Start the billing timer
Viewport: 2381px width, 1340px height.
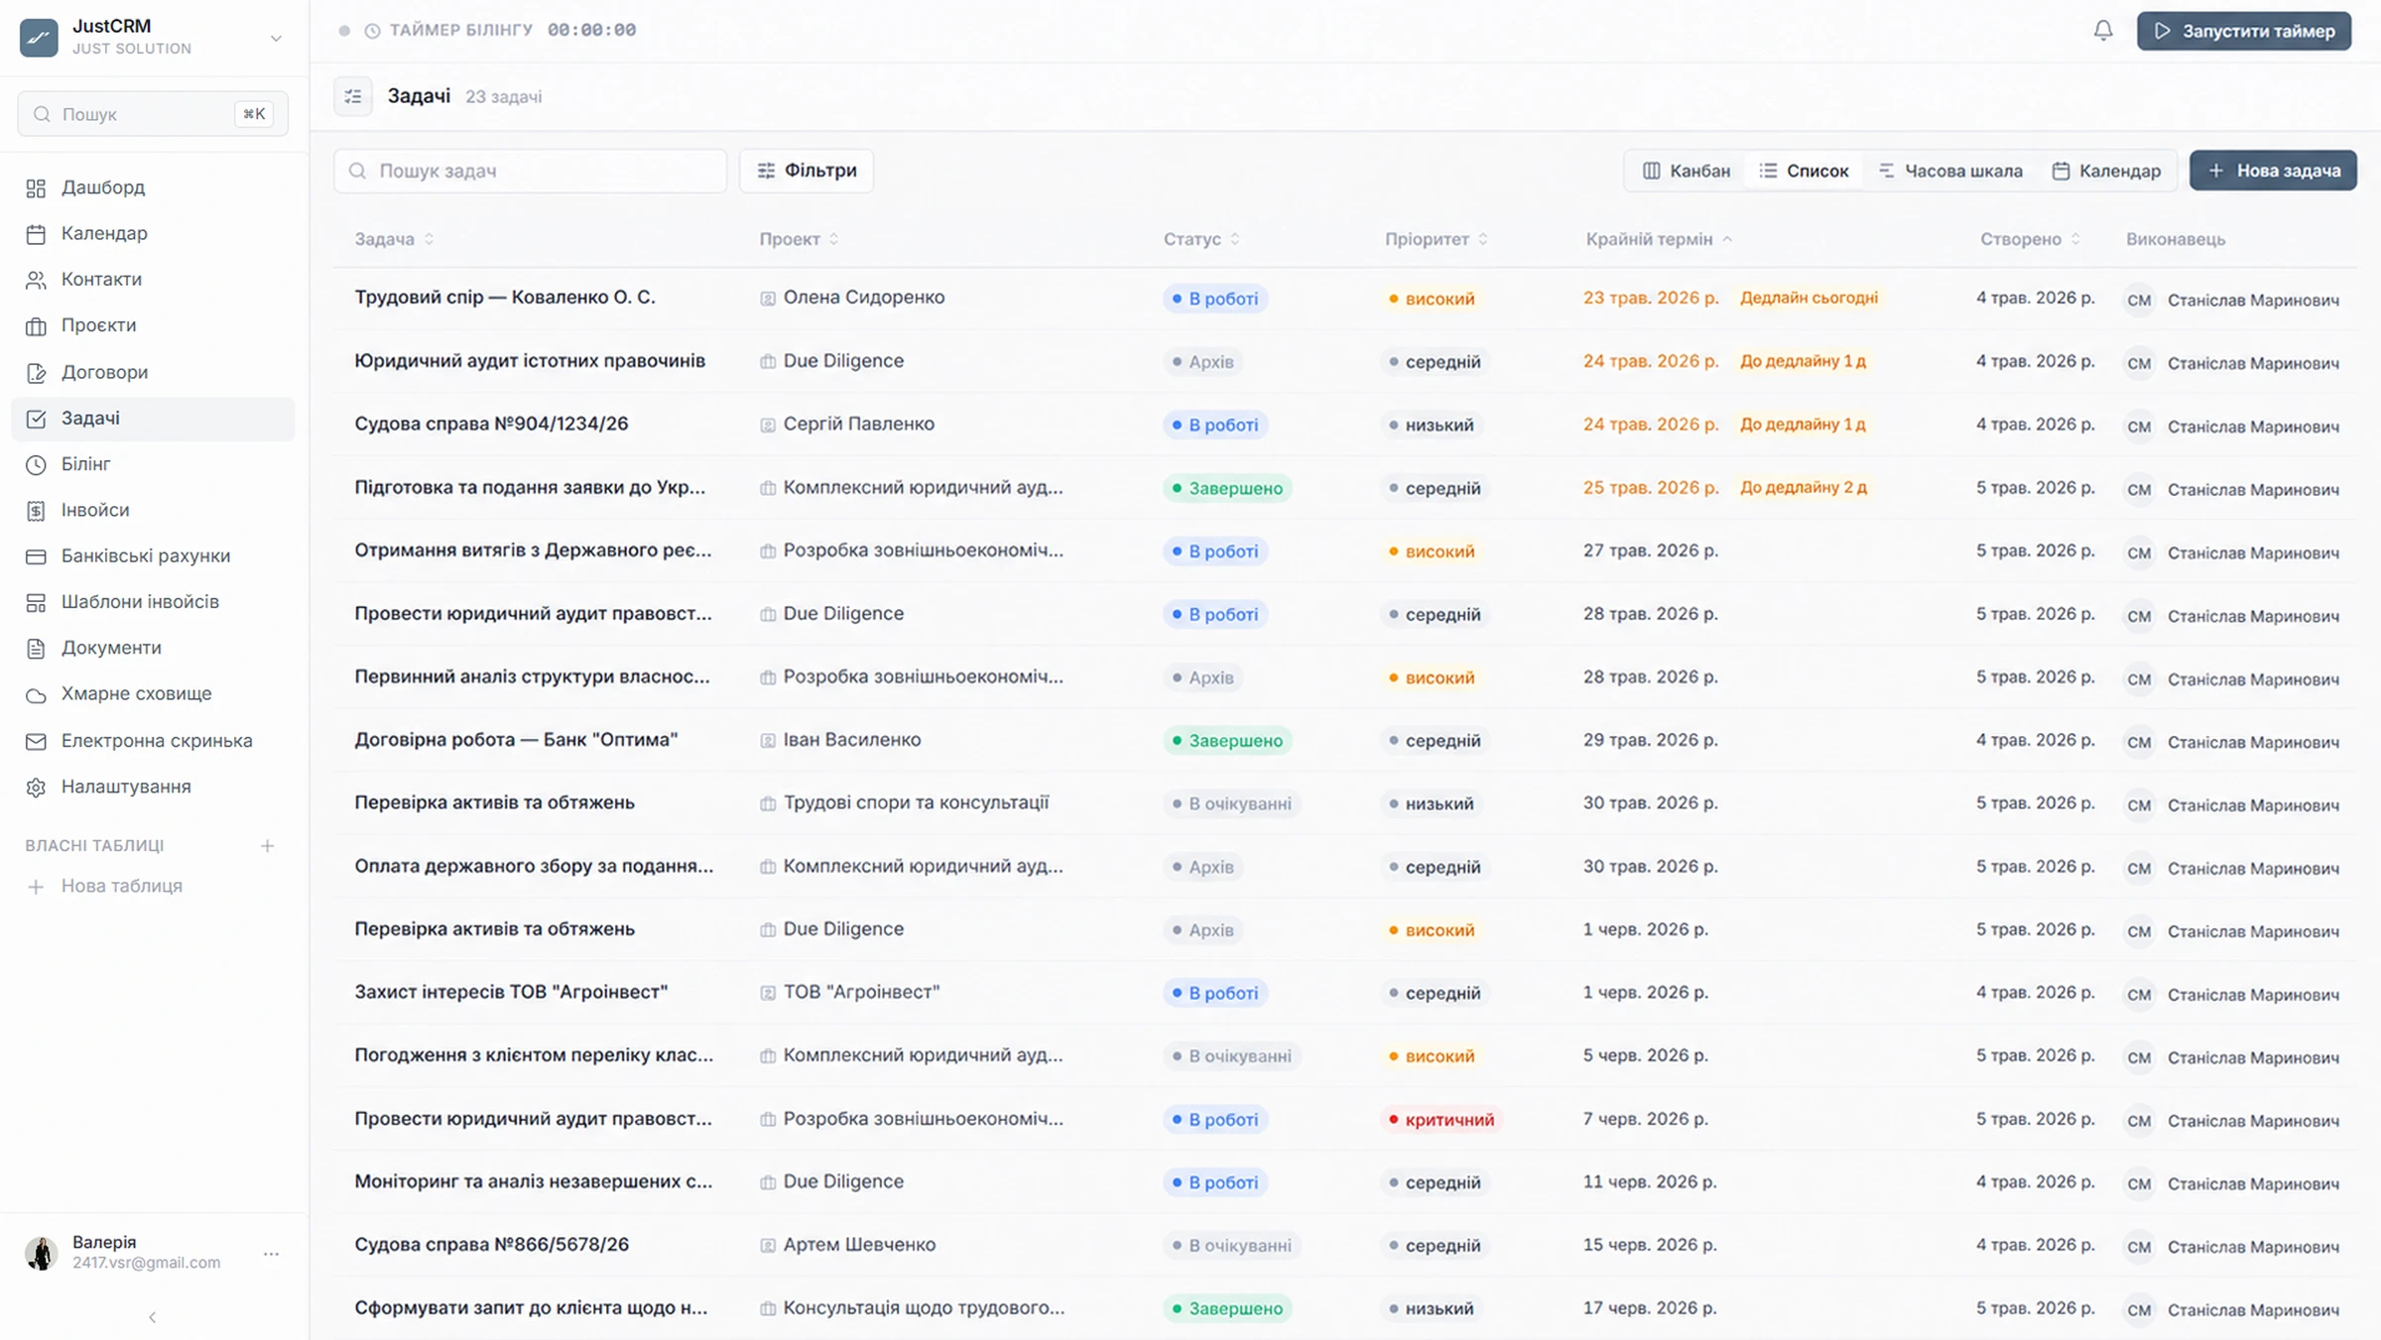[2244, 31]
